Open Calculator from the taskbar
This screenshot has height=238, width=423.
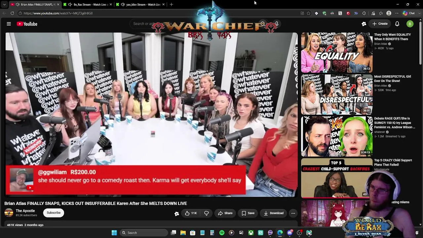click(212, 233)
